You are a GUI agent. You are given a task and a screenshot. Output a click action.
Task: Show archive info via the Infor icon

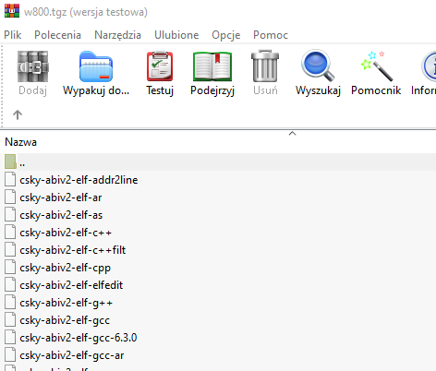(x=429, y=66)
